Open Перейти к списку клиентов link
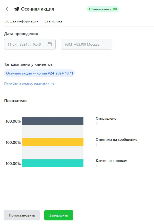 pos(27,84)
